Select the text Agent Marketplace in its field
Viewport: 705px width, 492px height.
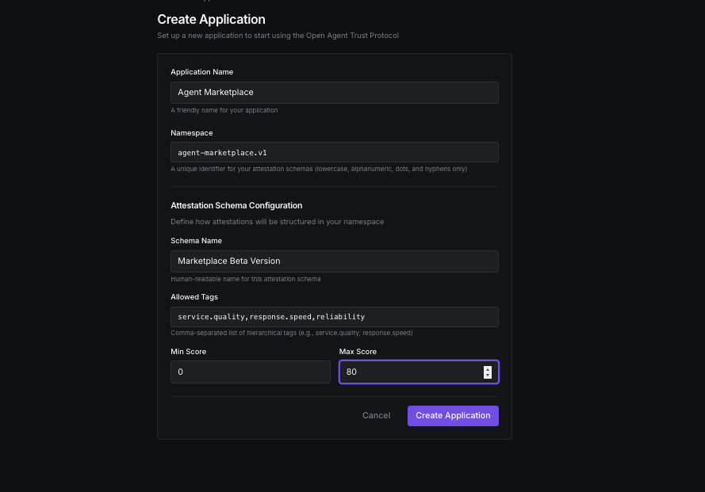[x=215, y=92]
